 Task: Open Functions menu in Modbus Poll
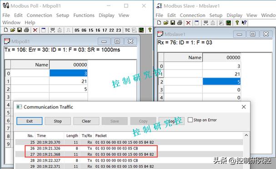tap(84, 15)
